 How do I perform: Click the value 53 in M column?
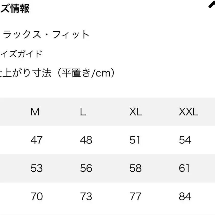point(36,168)
